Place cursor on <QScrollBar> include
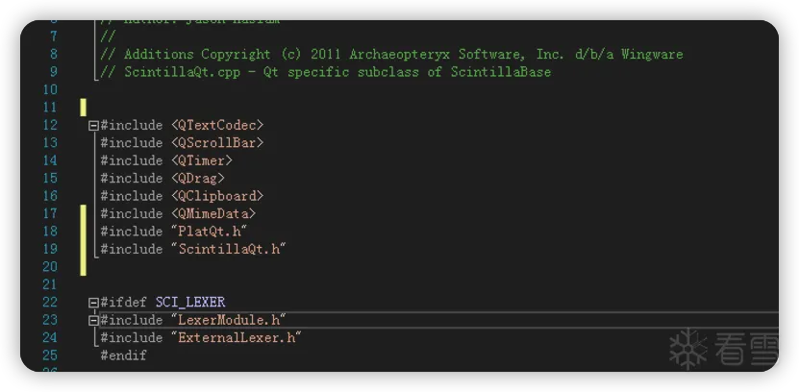The image size is (800, 392). tap(217, 142)
